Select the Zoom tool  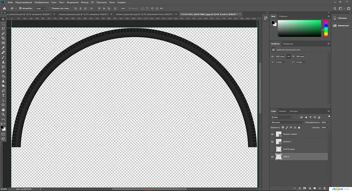click(3, 115)
